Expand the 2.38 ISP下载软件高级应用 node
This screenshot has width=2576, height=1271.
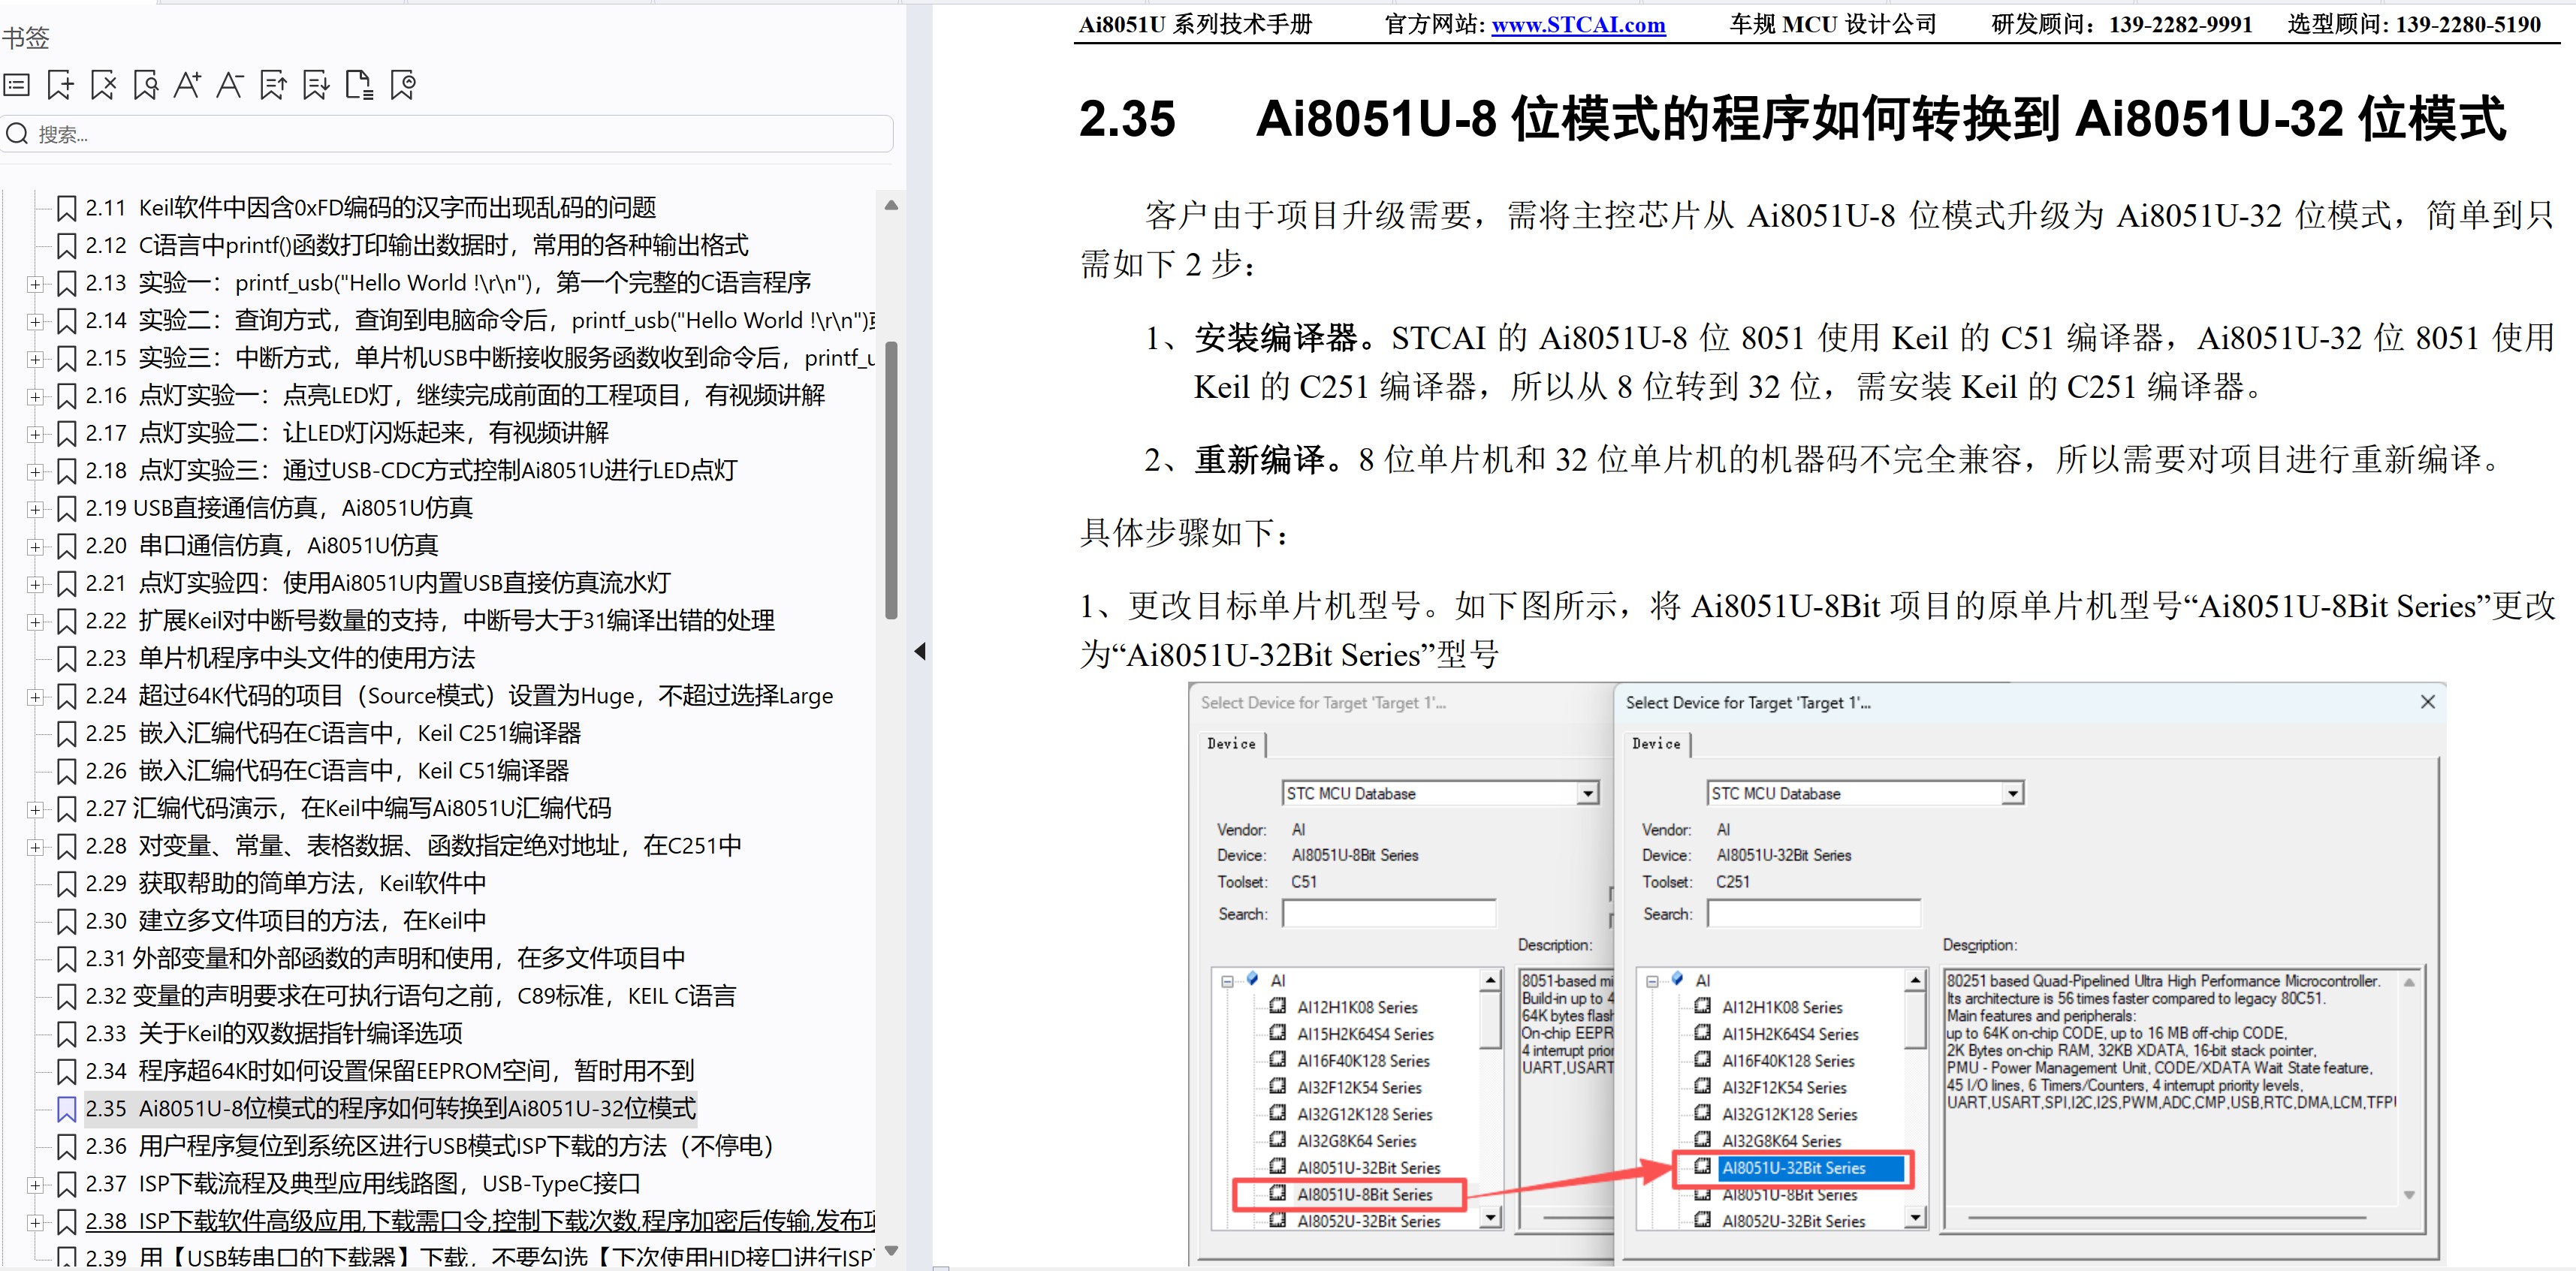point(36,1222)
